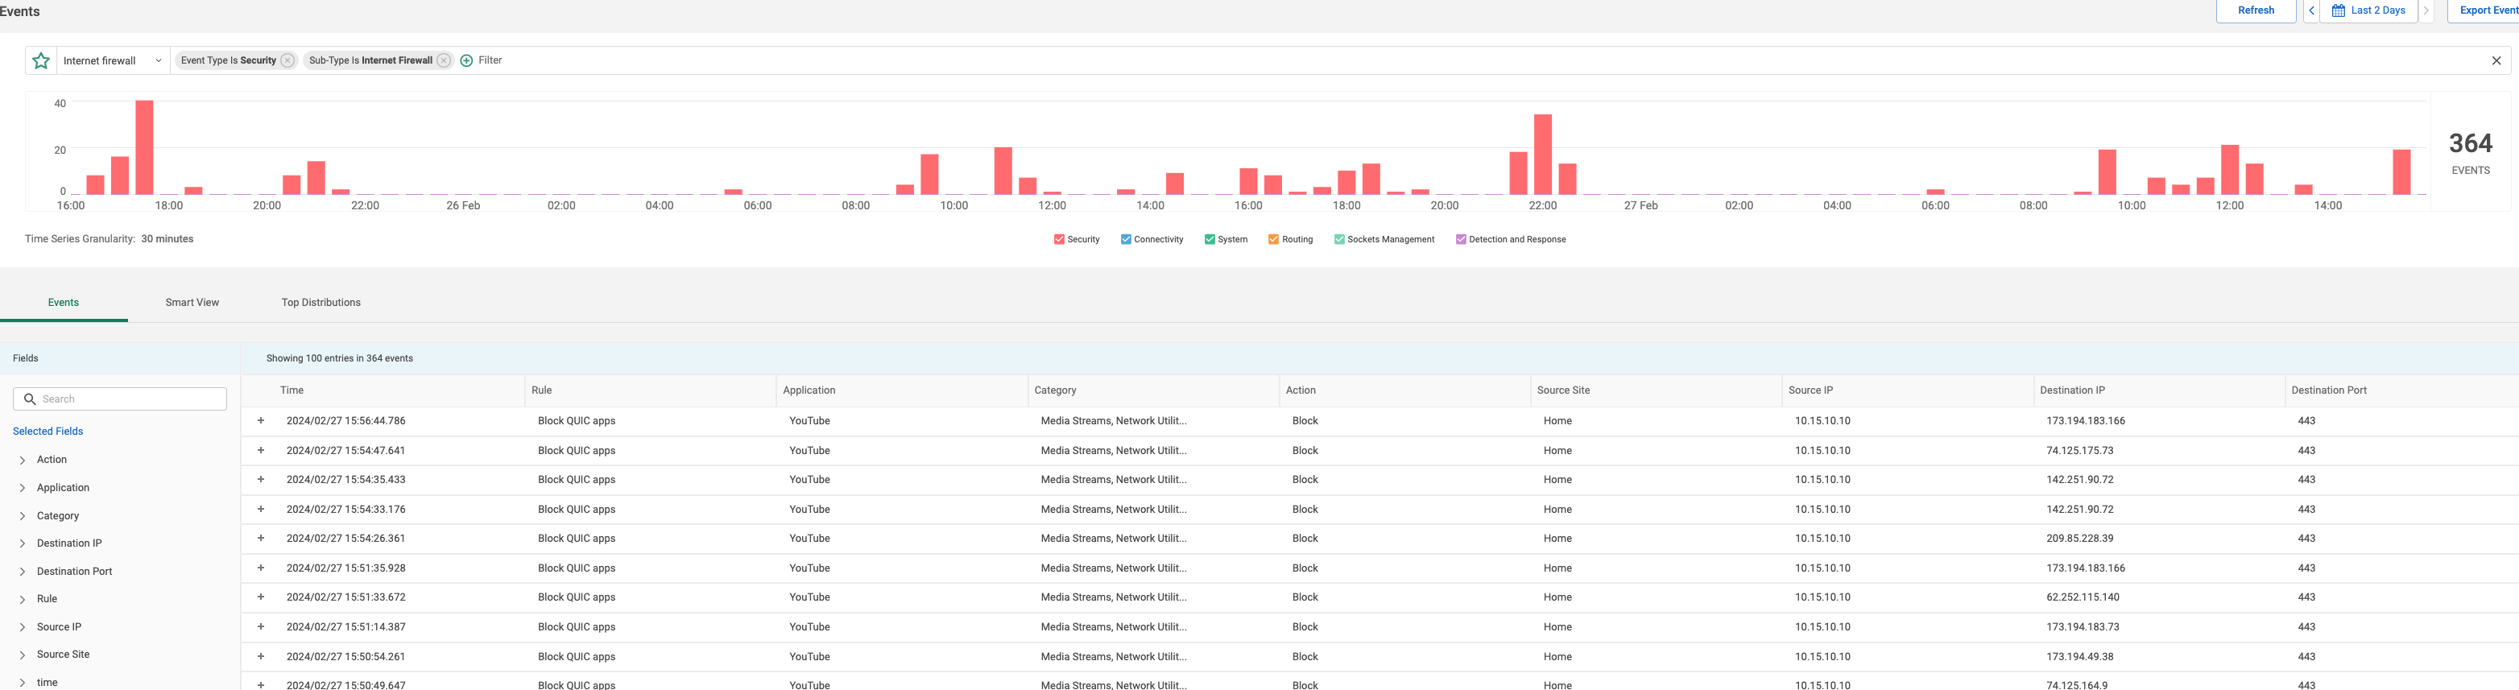Expand the Rule field
Viewport: 2519px width, 690px height.
[23, 600]
